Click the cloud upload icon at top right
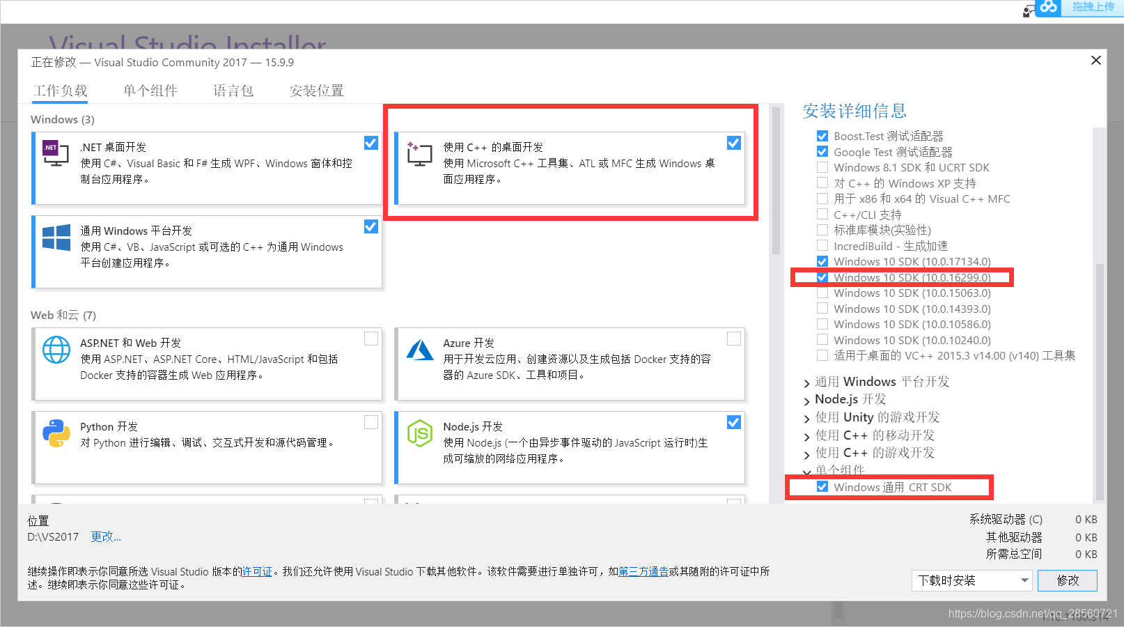Screen dimensions: 1124x627 click(x=1049, y=8)
